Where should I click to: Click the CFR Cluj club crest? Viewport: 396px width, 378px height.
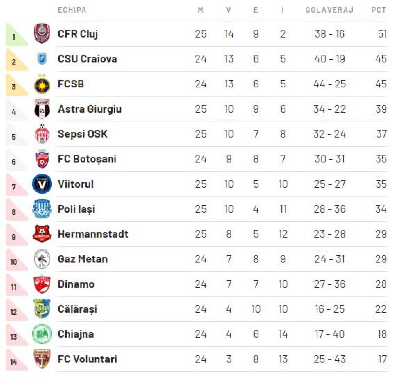(42, 34)
